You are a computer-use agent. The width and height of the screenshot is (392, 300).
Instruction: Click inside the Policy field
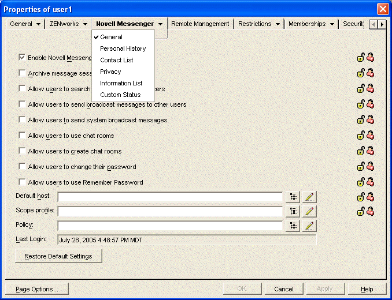point(170,226)
